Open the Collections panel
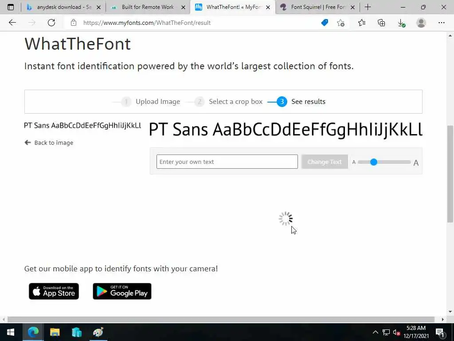Viewport: 454px width, 341px height. coord(381,23)
